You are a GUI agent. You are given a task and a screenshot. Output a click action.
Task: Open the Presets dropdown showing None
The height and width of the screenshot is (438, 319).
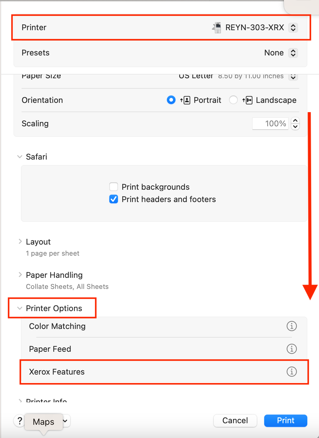click(x=293, y=53)
